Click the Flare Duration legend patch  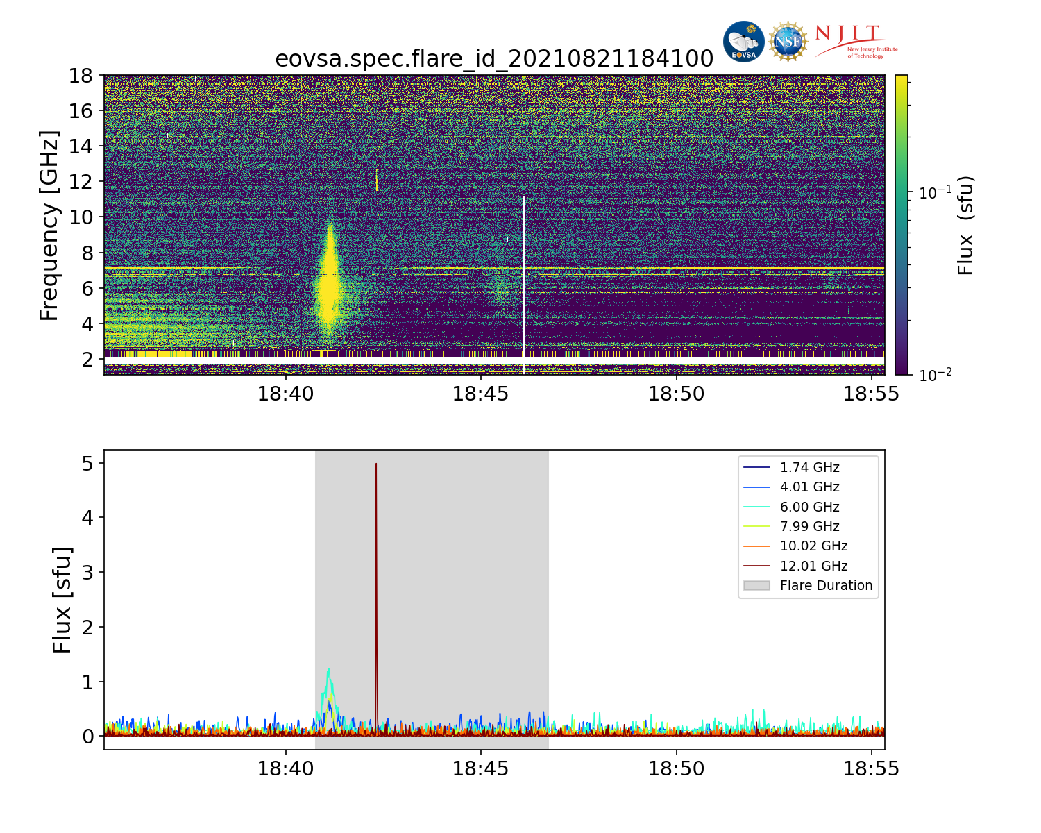click(756, 586)
